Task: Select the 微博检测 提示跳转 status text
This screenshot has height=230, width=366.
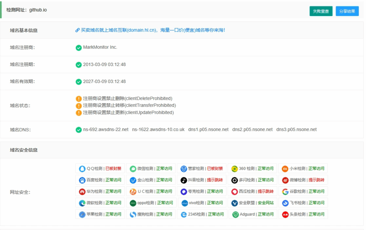Action: point(316,180)
